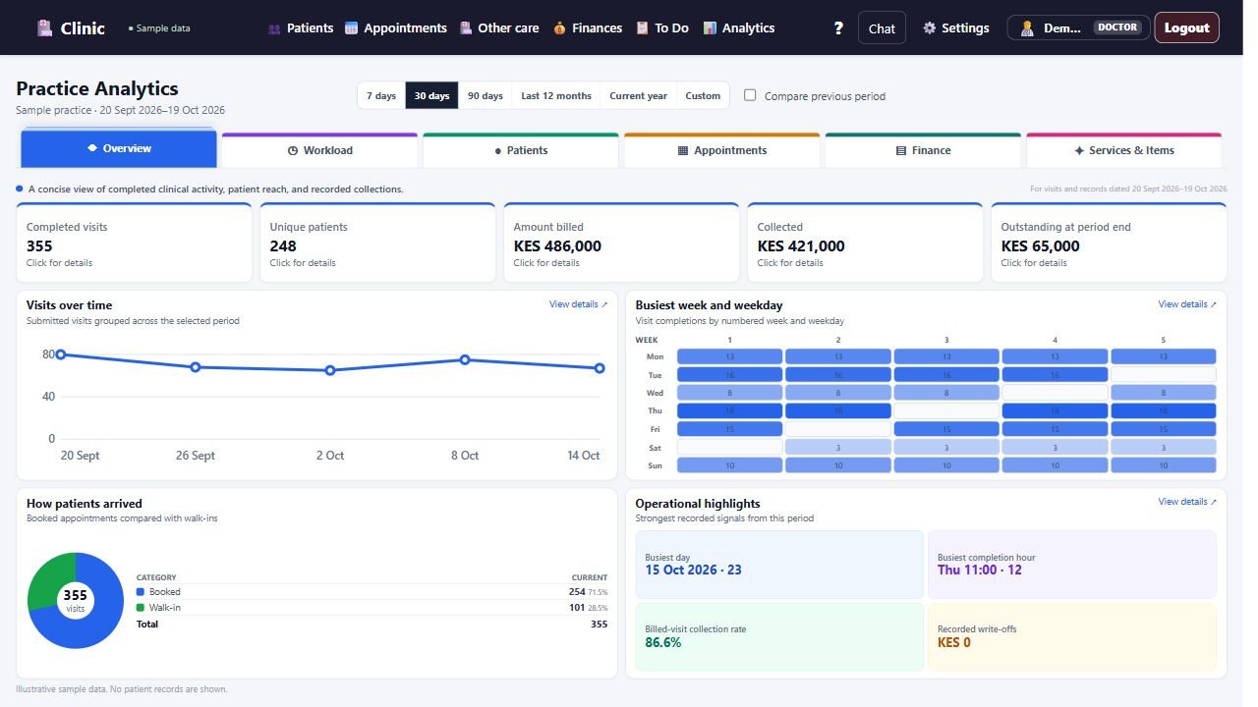Click the green Walk-in legend swatch

pos(141,608)
